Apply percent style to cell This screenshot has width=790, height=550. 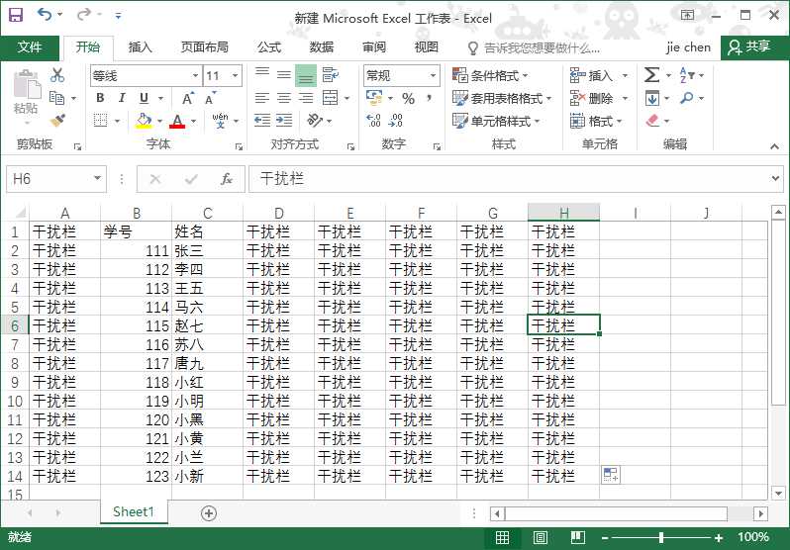(x=409, y=98)
